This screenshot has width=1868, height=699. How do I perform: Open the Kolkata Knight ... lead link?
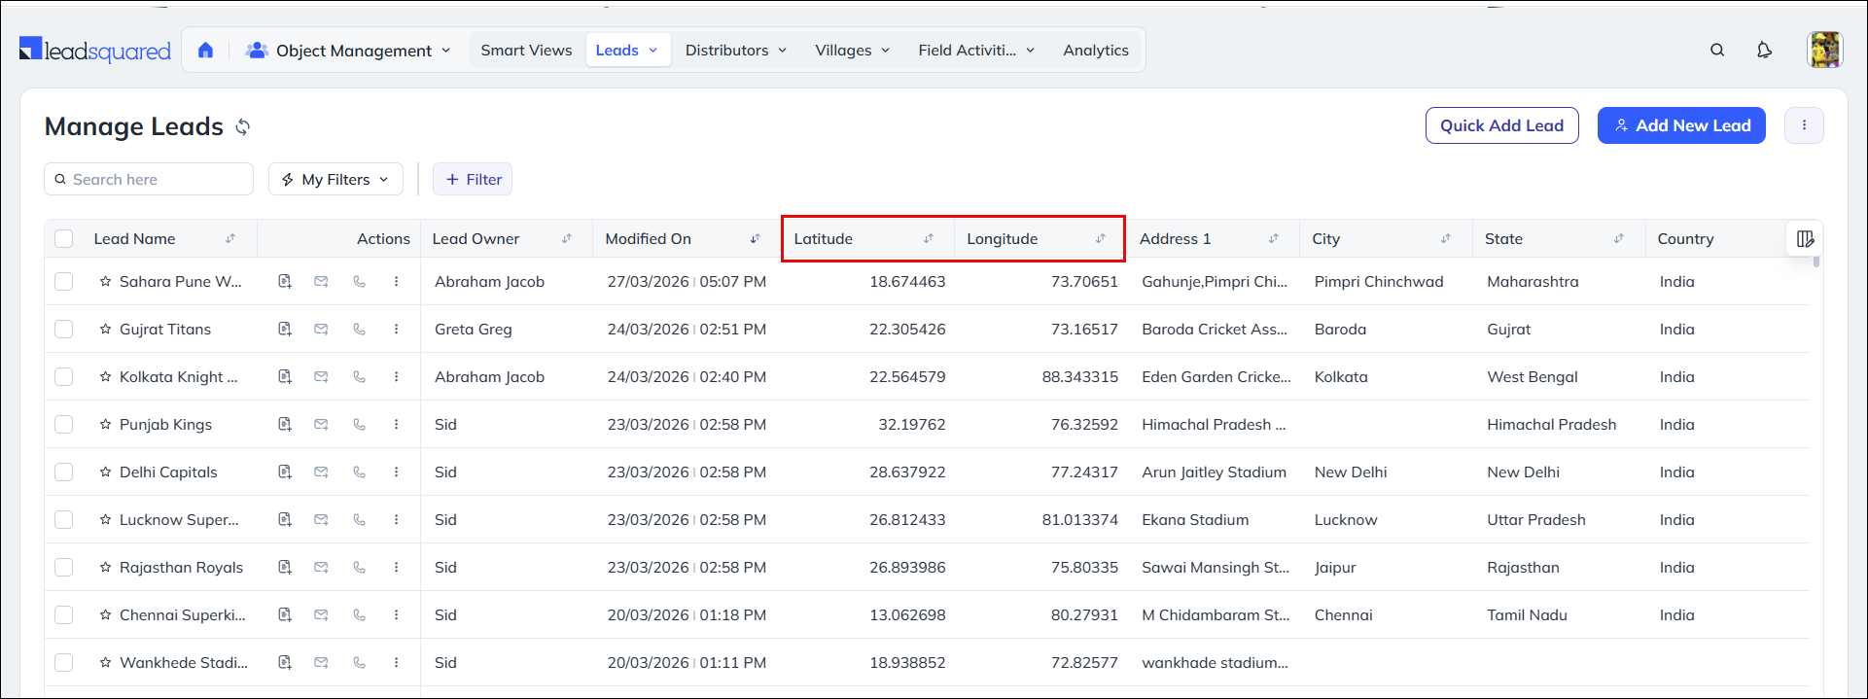pyautogui.click(x=178, y=377)
